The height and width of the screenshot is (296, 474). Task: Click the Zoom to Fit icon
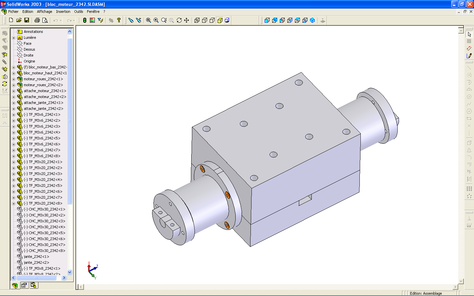[x=148, y=20]
